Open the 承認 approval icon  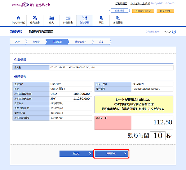101,18
